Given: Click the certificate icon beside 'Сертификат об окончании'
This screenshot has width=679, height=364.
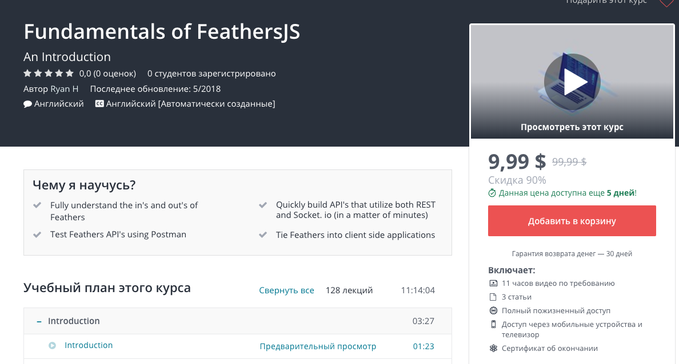Looking at the screenshot, I should (x=494, y=347).
